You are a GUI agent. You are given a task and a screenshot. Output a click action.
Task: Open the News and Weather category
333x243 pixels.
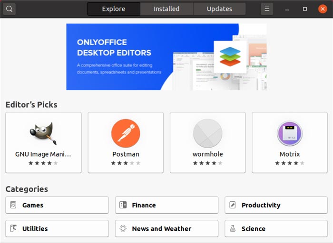[166, 228]
